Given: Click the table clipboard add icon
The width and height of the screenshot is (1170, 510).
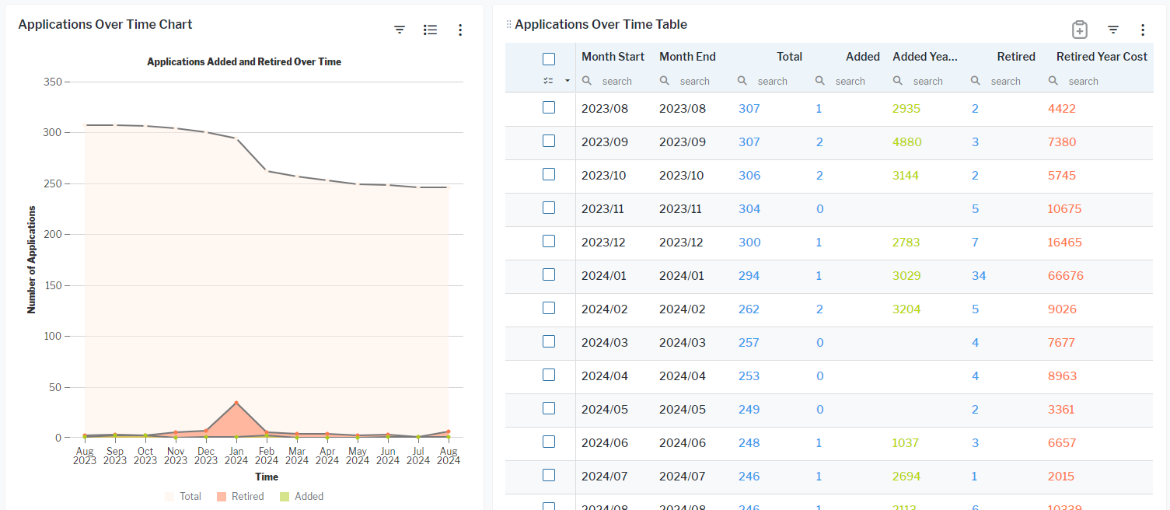Looking at the screenshot, I should tap(1079, 30).
